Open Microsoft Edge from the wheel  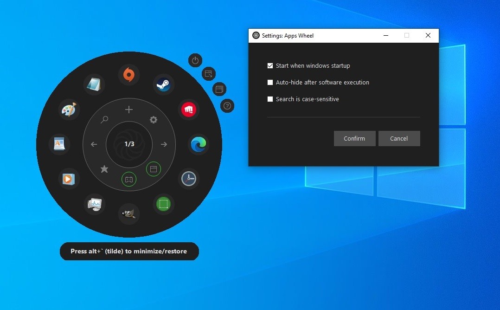tap(199, 144)
